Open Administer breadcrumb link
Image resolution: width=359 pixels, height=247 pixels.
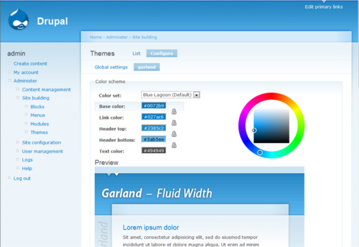(117, 37)
